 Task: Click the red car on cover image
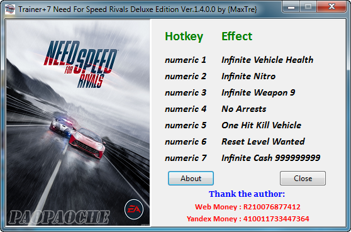pos(87,143)
